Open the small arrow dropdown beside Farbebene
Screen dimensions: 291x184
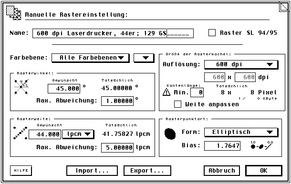[x=144, y=58]
